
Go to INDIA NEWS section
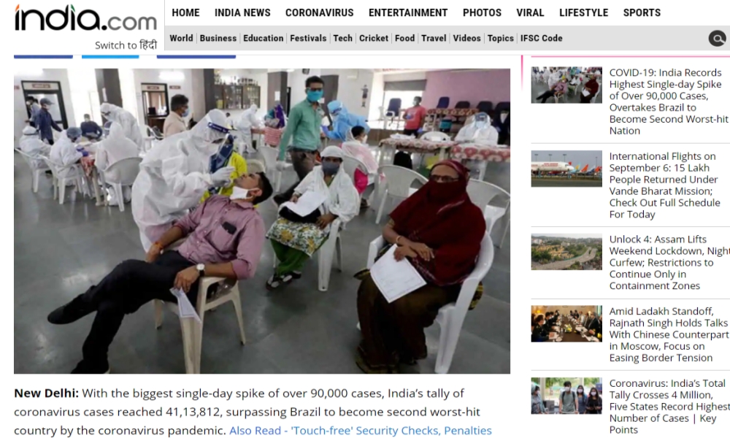242,12
